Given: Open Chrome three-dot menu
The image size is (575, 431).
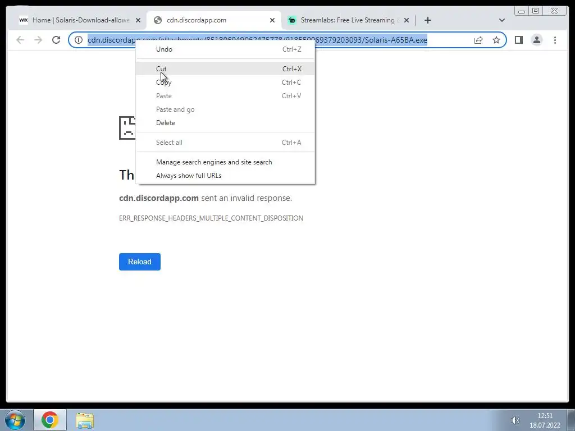Looking at the screenshot, I should pos(555,40).
